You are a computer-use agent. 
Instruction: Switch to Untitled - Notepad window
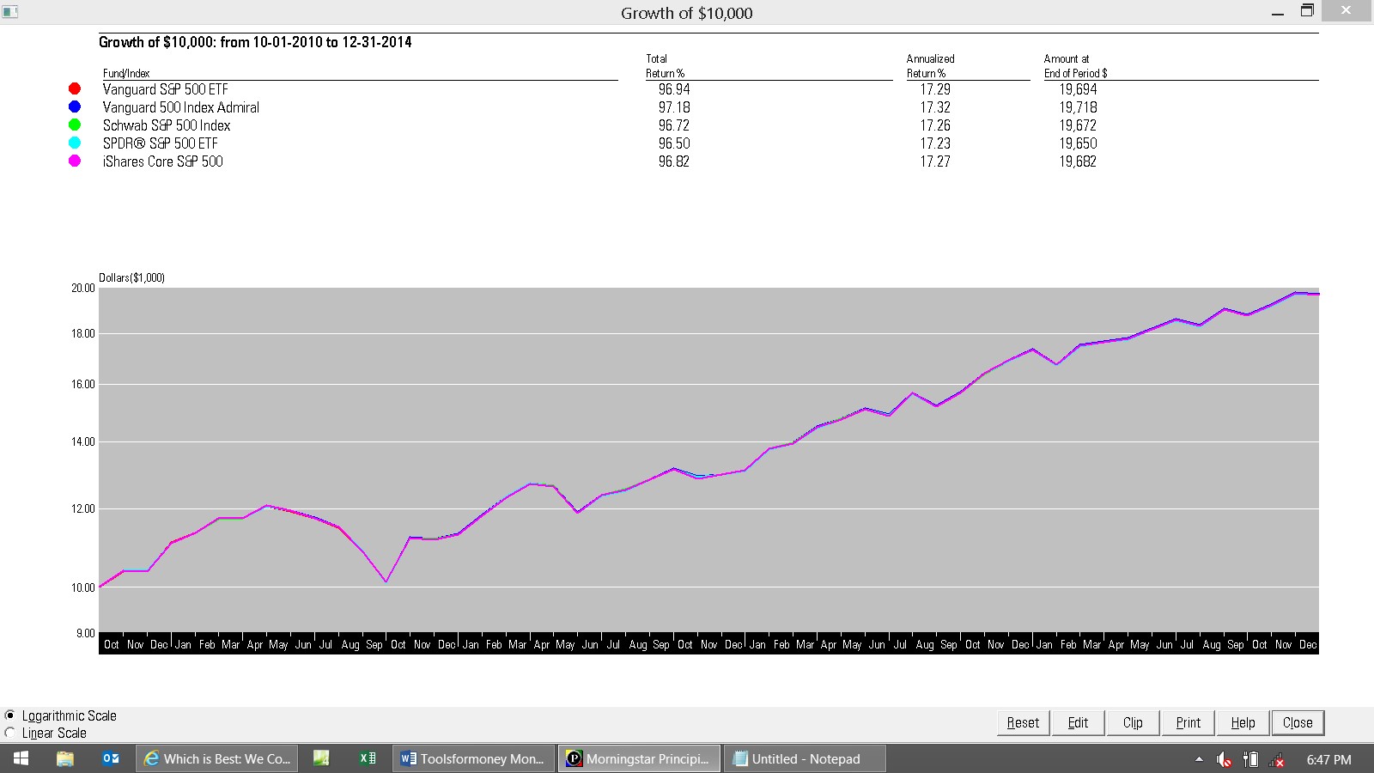coord(805,758)
